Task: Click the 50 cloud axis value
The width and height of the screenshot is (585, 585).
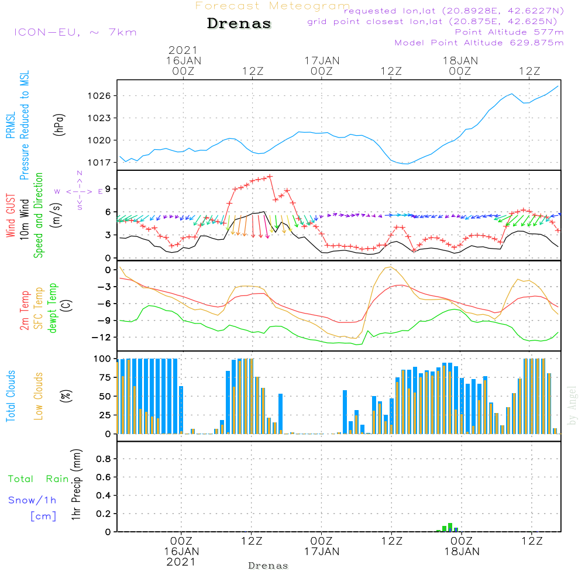Action: [105, 397]
